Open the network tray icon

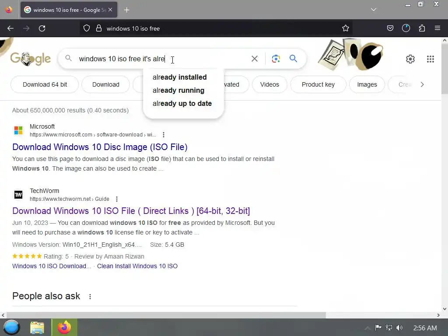(x=389, y=328)
